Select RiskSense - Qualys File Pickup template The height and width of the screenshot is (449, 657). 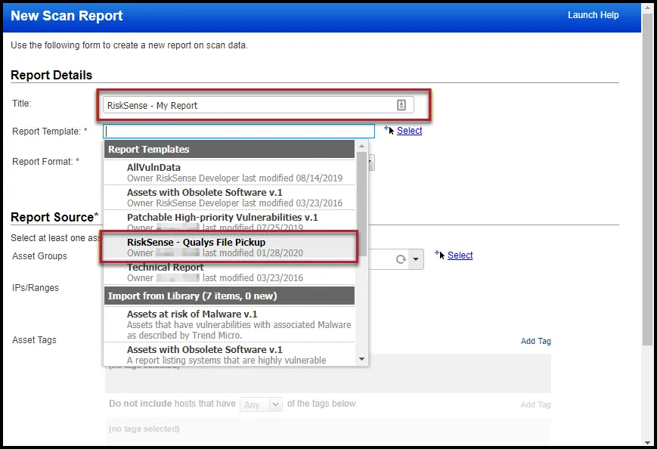[x=229, y=247]
